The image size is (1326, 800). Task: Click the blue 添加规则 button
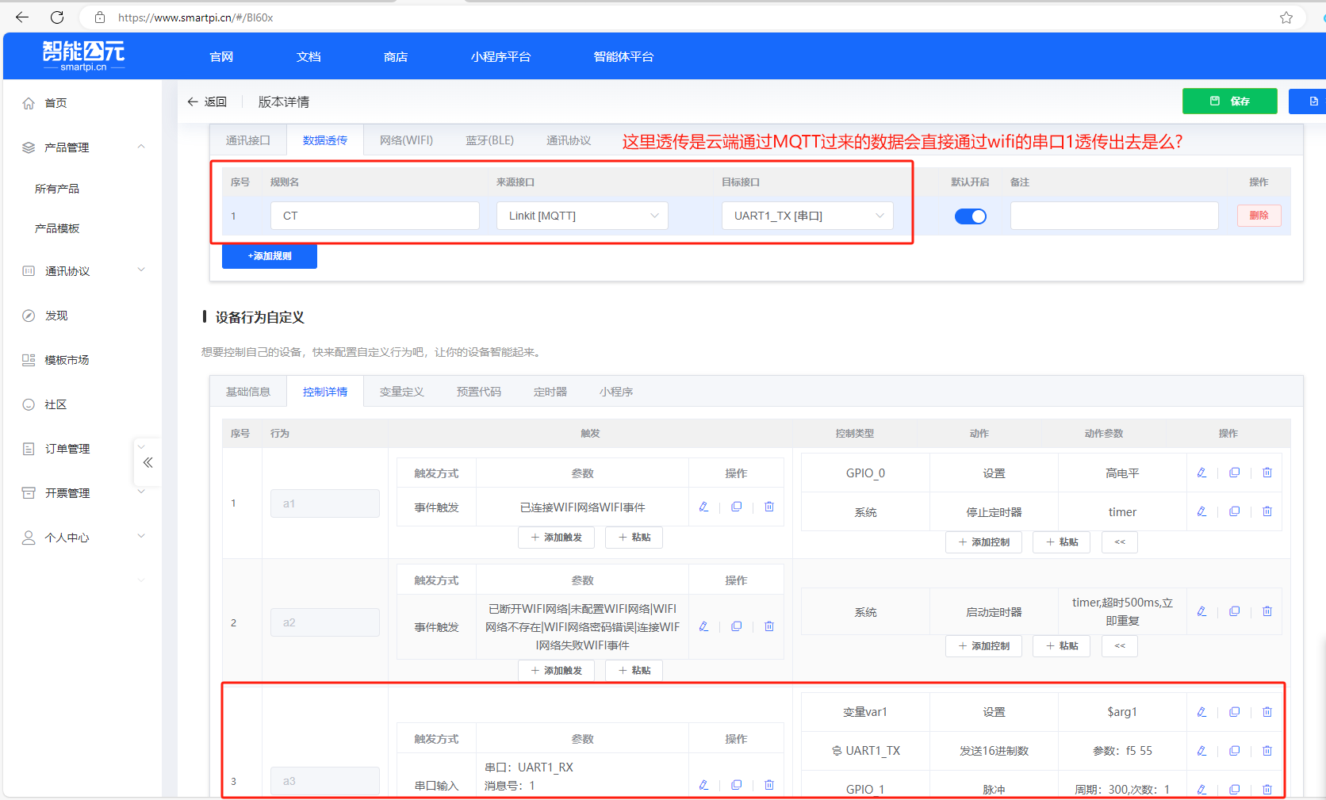click(270, 256)
